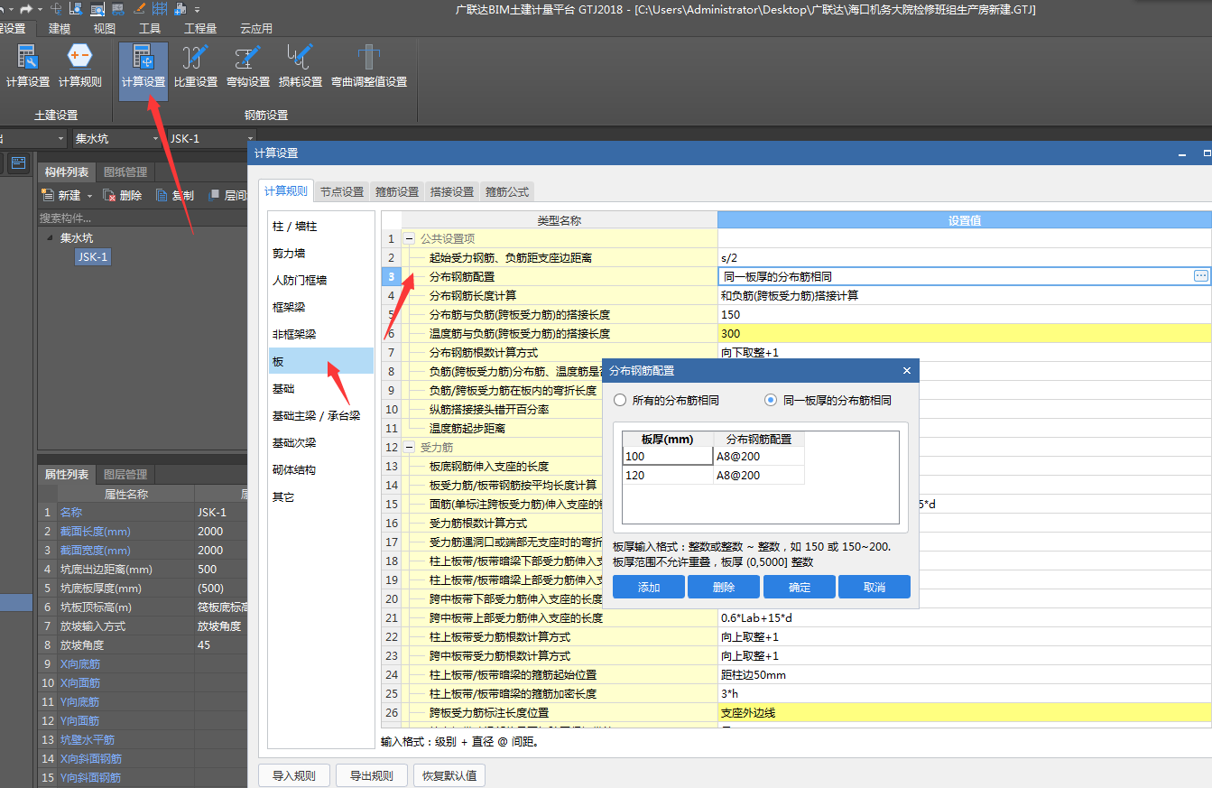
Task: Click 支座外边线 value in row 26
Action: (965, 712)
